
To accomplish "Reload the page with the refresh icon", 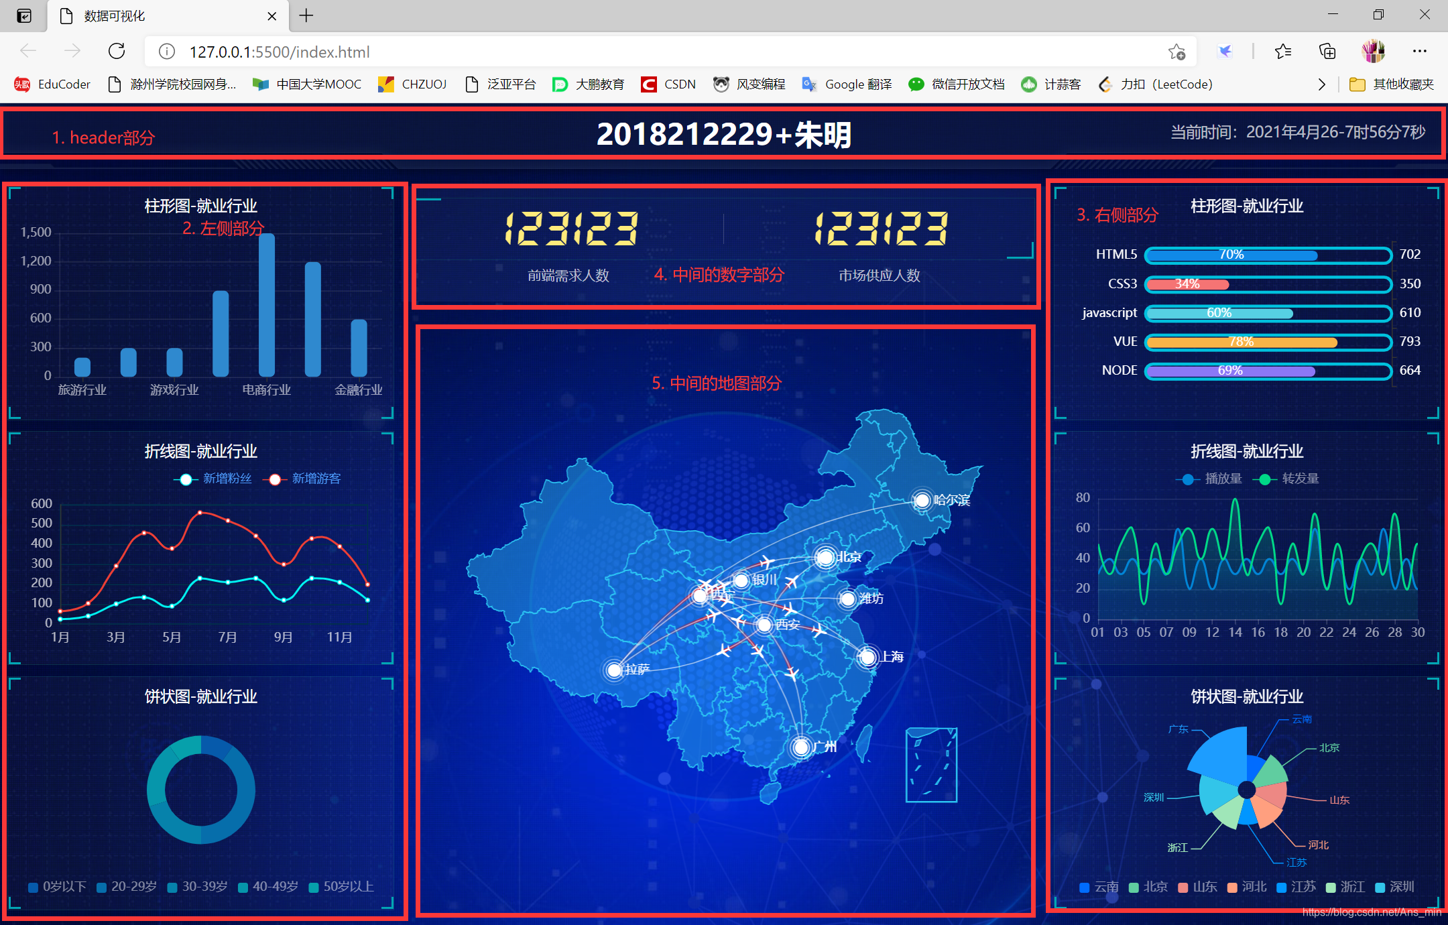I will coord(117,51).
